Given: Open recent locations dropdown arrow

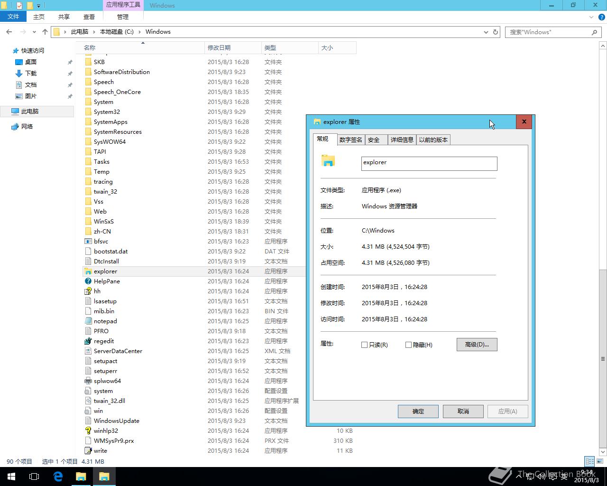Looking at the screenshot, I should tap(34, 32).
